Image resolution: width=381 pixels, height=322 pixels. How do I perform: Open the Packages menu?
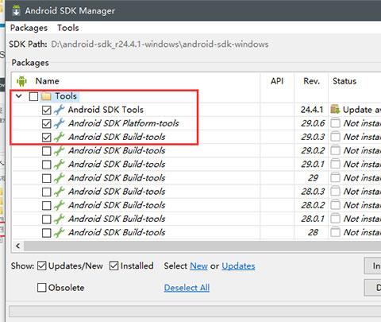click(x=29, y=28)
